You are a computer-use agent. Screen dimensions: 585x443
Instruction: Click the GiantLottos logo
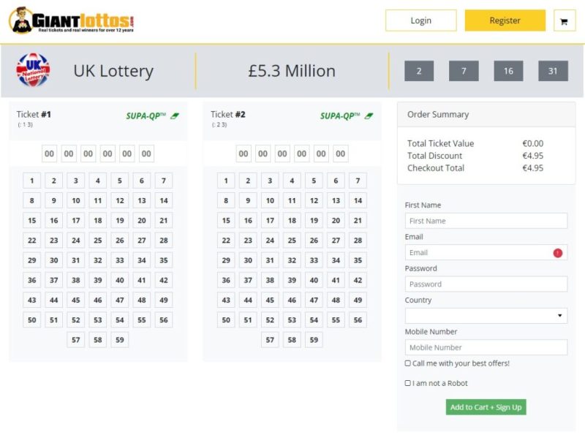click(x=72, y=20)
